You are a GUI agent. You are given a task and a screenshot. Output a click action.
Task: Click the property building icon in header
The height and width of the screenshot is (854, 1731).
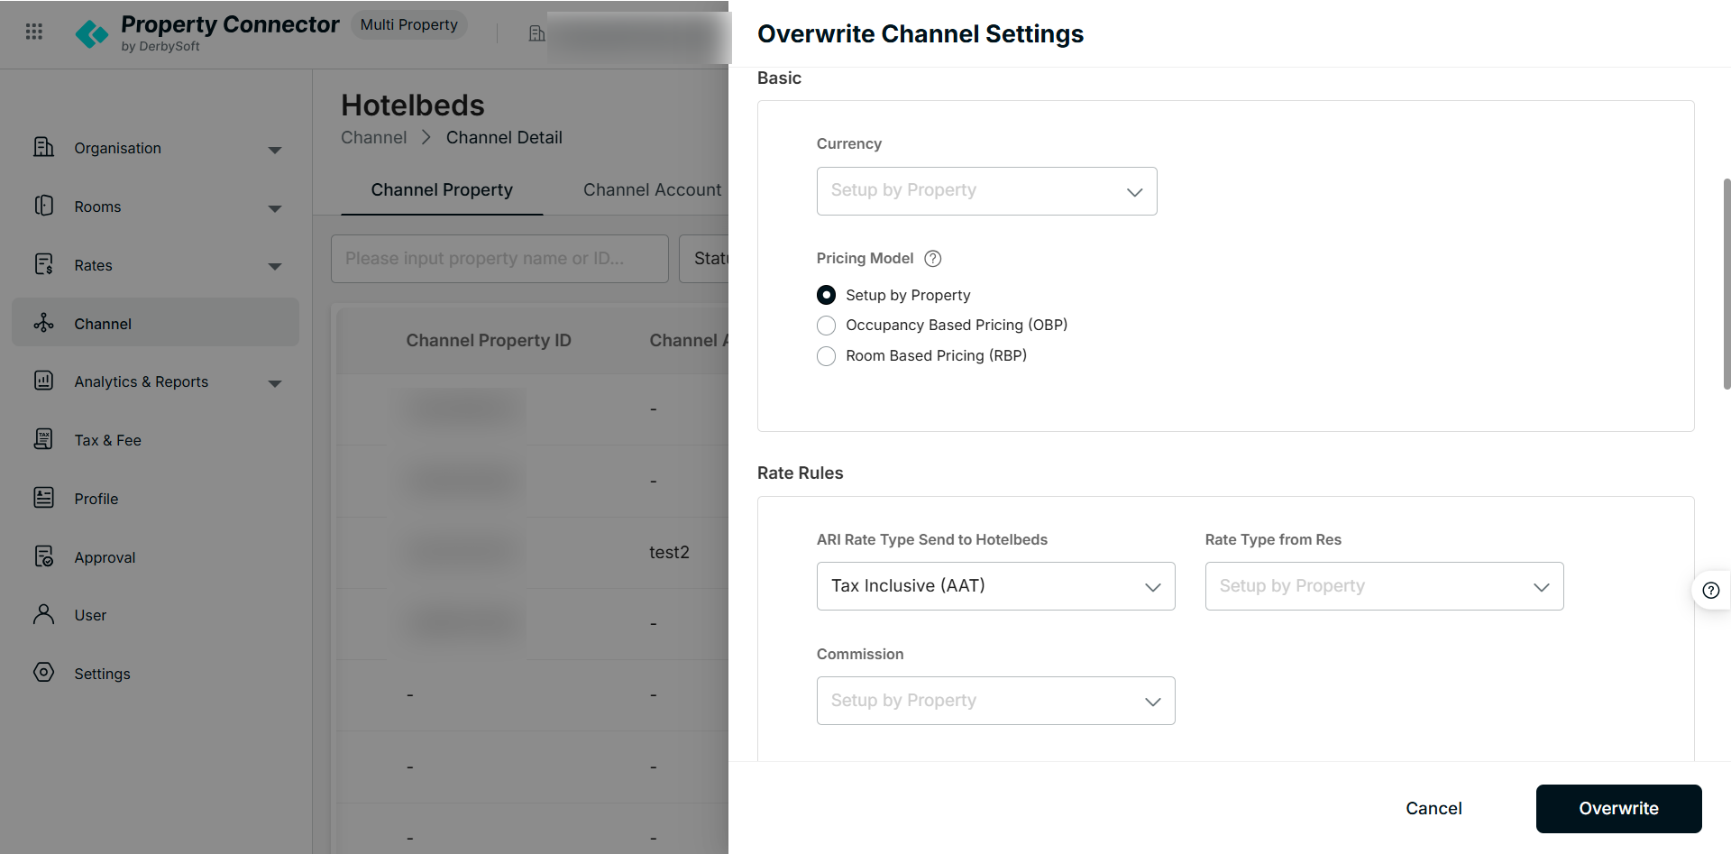pyautogui.click(x=536, y=33)
